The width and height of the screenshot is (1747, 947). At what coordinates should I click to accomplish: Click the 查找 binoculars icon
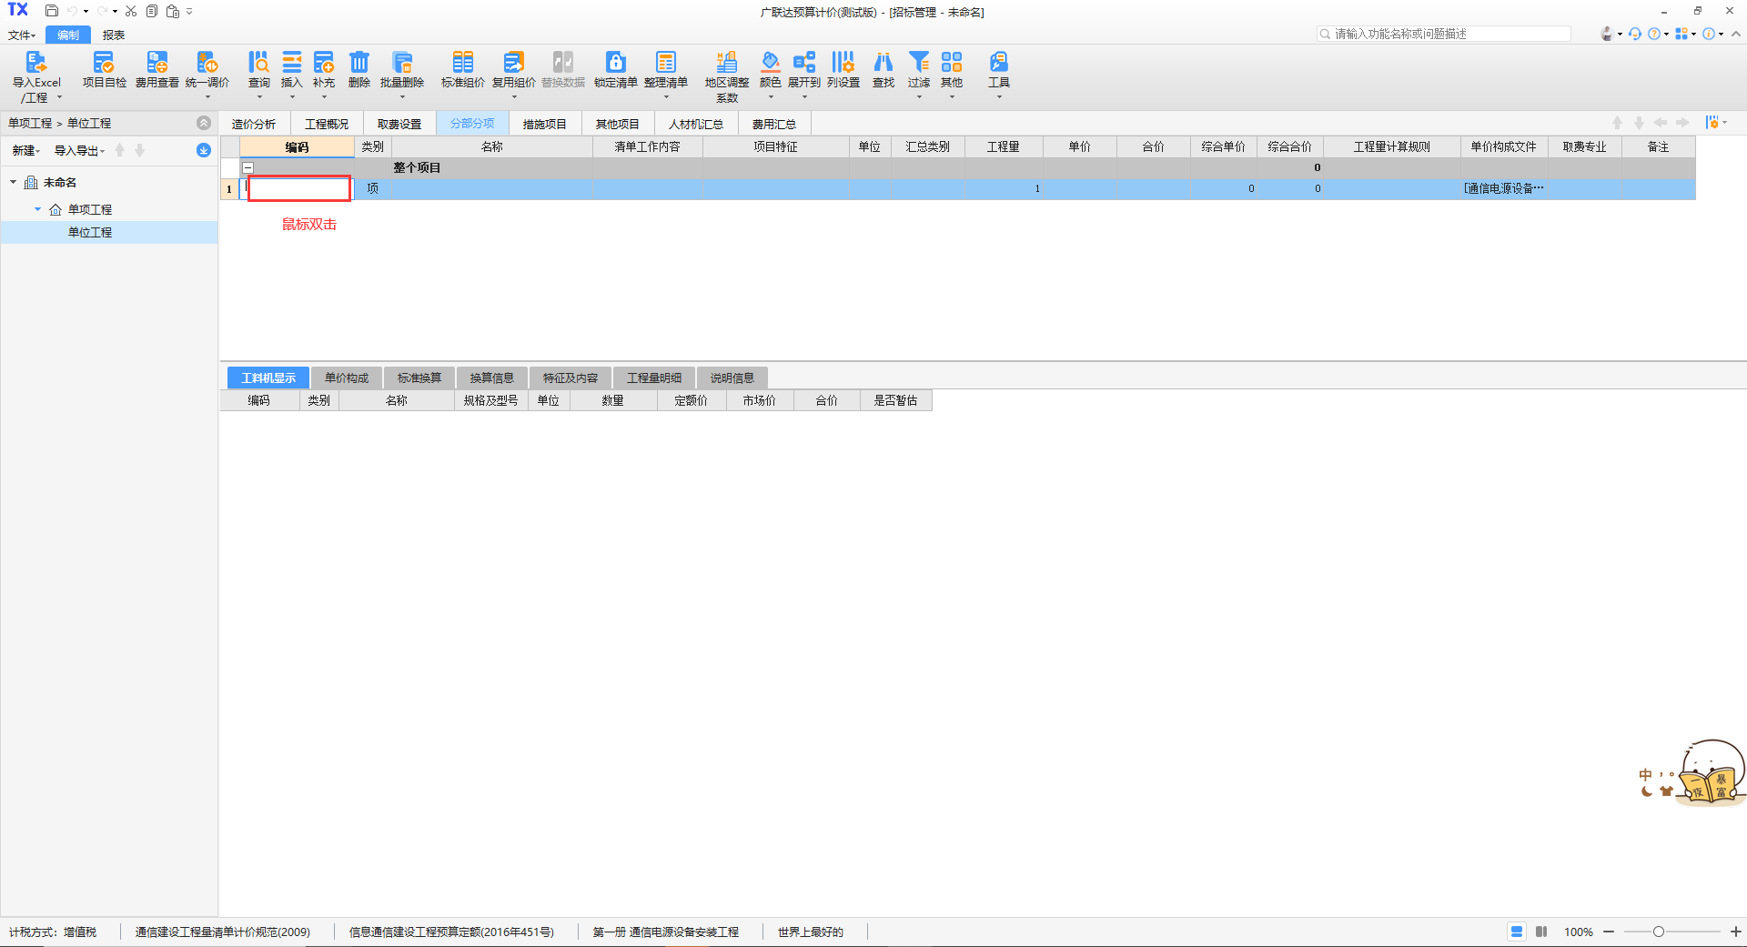[x=883, y=63]
